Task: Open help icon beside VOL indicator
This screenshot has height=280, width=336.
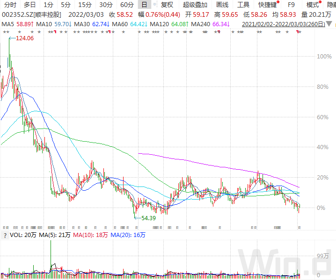Action: pyautogui.click(x=5, y=236)
